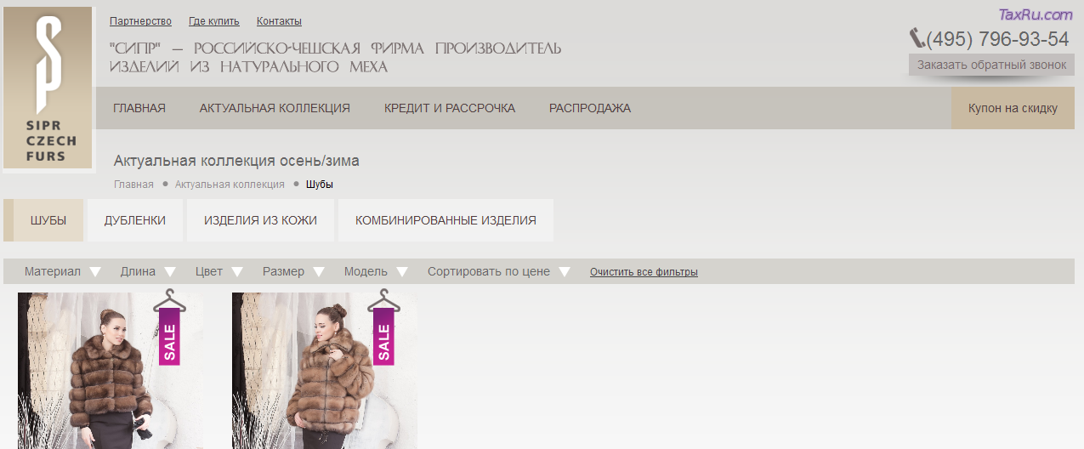1084x449 pixels.
Task: Click the Купон на скидку button
Action: pos(1013,108)
